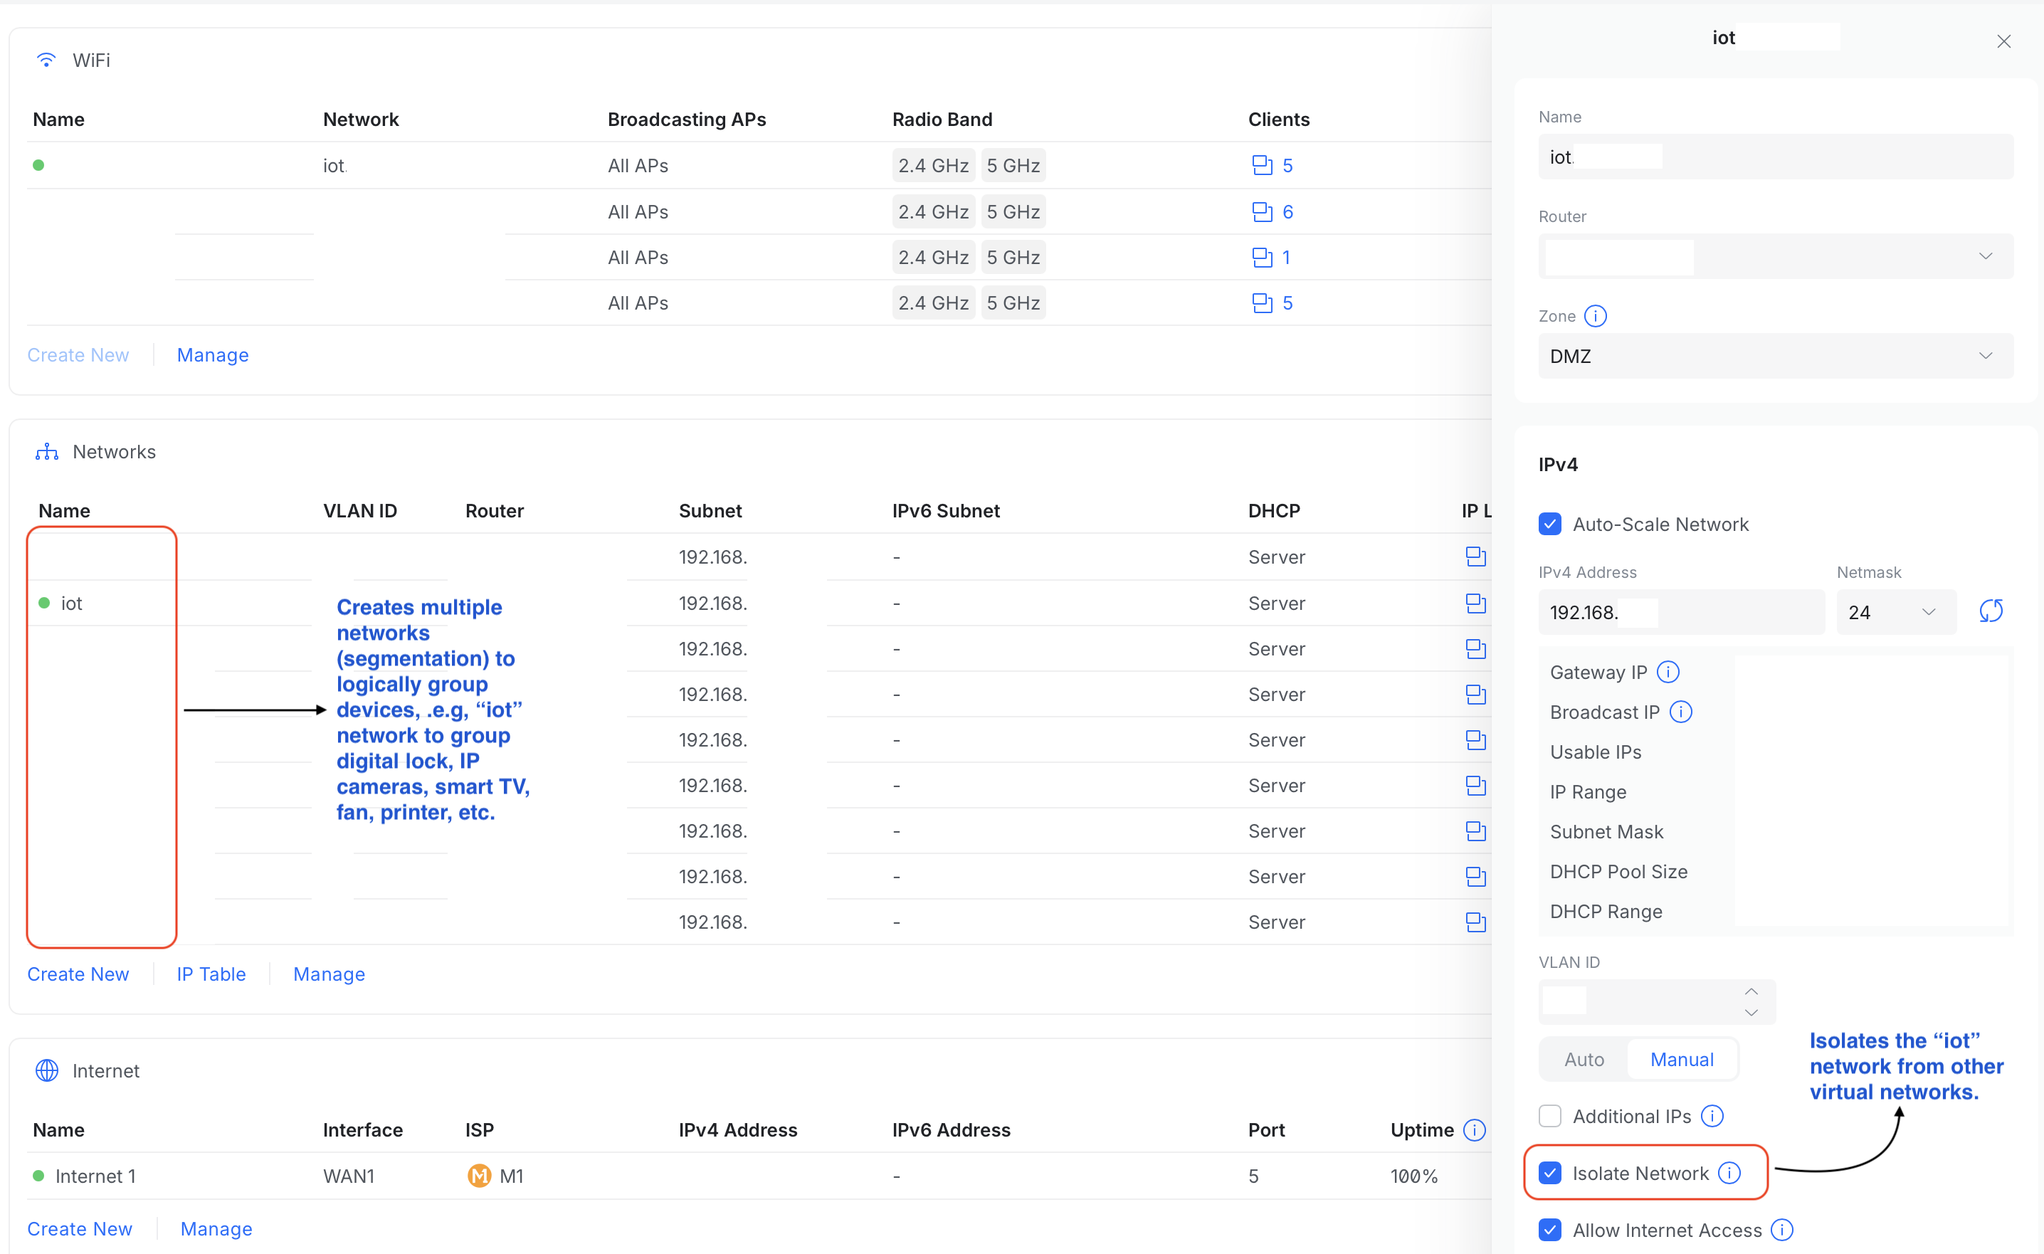Click the Zone info icon
The width and height of the screenshot is (2044, 1254).
1595,315
